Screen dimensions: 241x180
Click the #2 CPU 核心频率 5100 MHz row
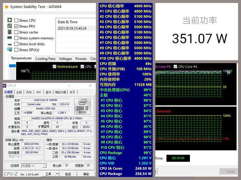coord(126,16)
